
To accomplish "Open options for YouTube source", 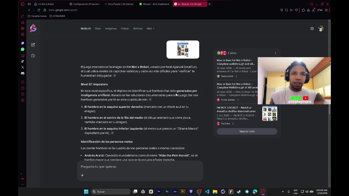I will click(x=233, y=124).
